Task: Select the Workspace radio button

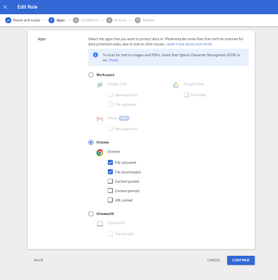Action: [x=91, y=75]
